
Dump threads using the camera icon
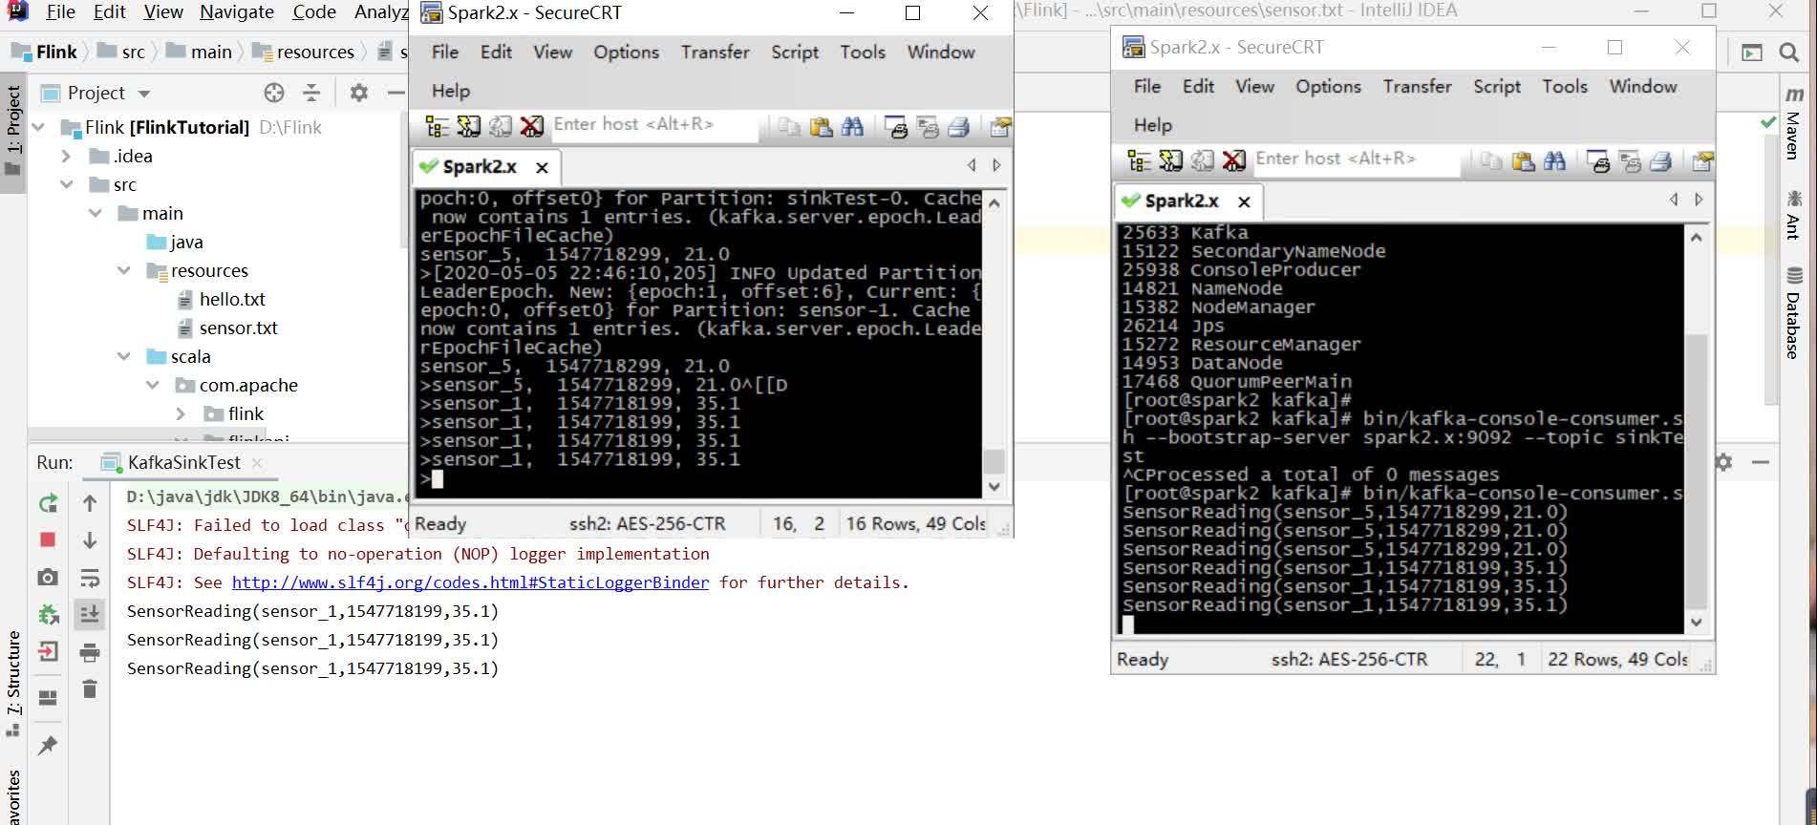48,577
